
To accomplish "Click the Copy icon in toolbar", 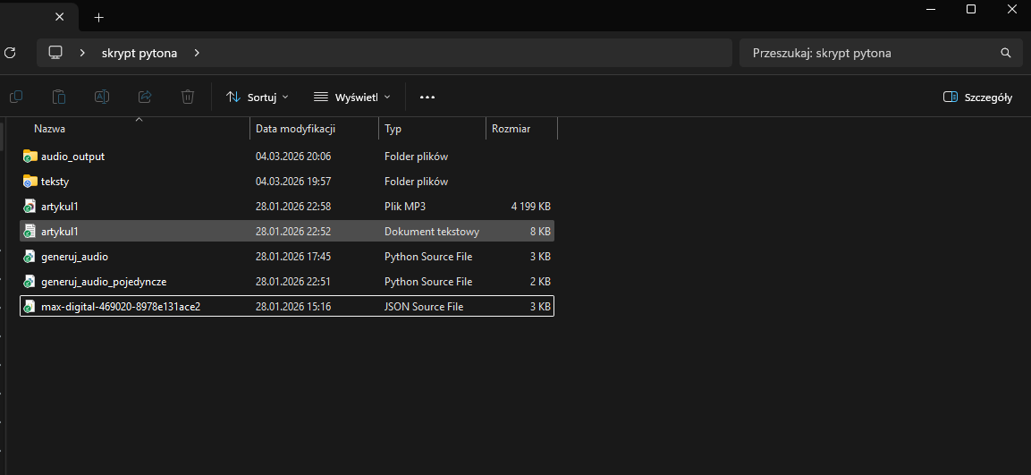I will pyautogui.click(x=16, y=97).
